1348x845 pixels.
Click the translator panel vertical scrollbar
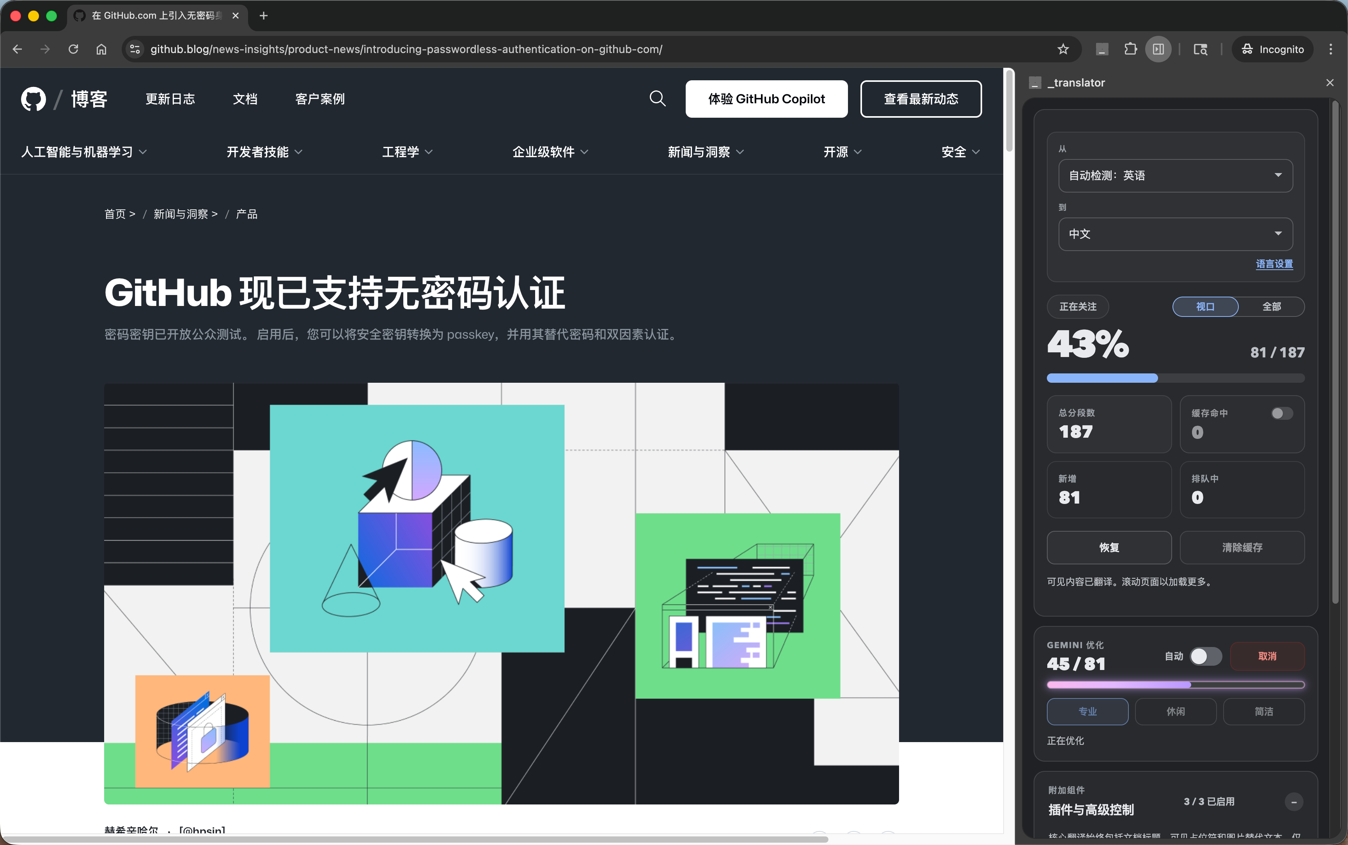pos(1335,352)
